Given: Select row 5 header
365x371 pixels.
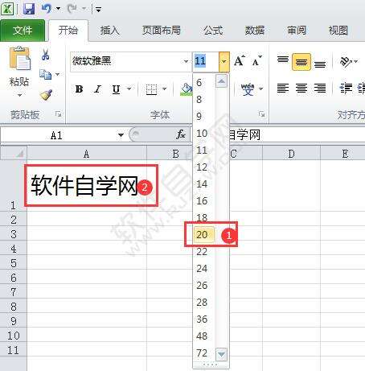Looking at the screenshot, I should 14,263.
